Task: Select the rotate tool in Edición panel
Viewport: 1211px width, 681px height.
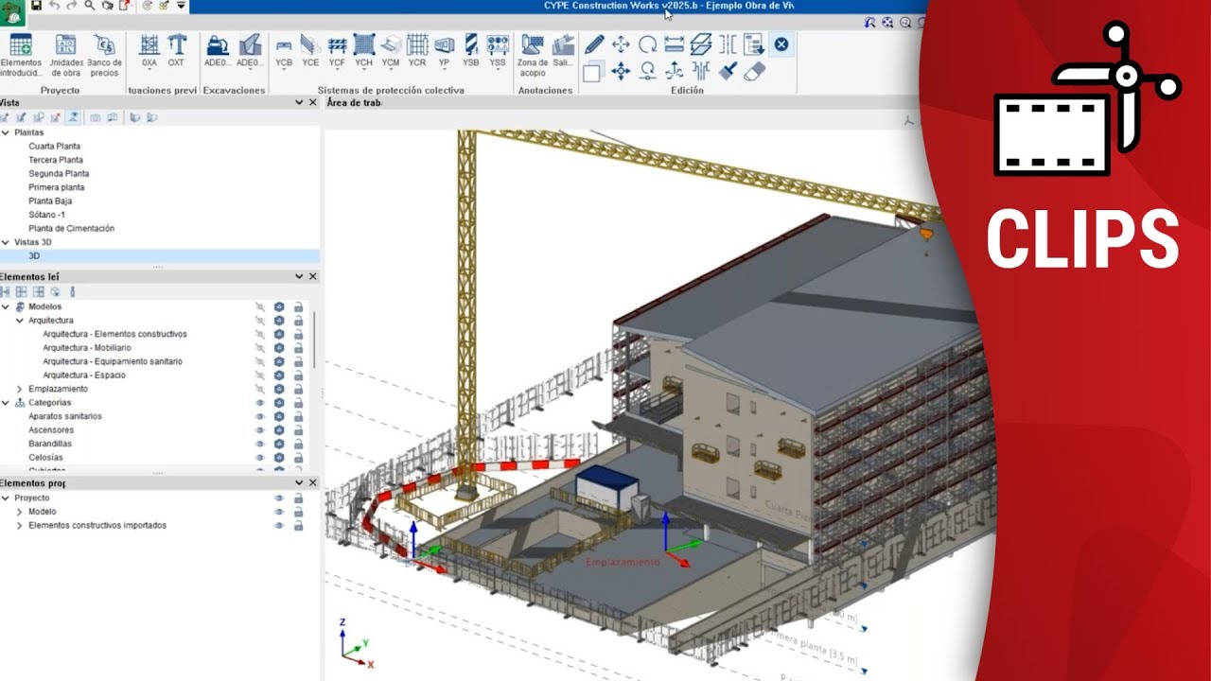Action: pos(648,44)
